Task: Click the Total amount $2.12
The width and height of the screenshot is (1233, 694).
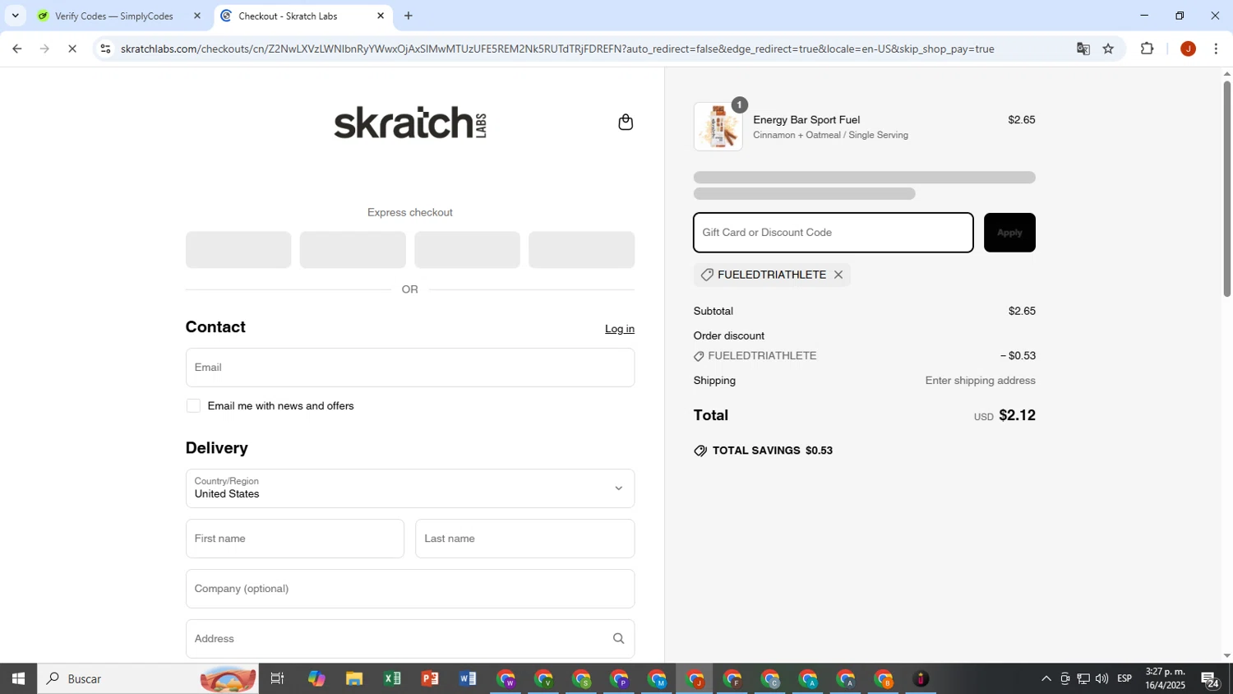Action: pyautogui.click(x=1017, y=415)
